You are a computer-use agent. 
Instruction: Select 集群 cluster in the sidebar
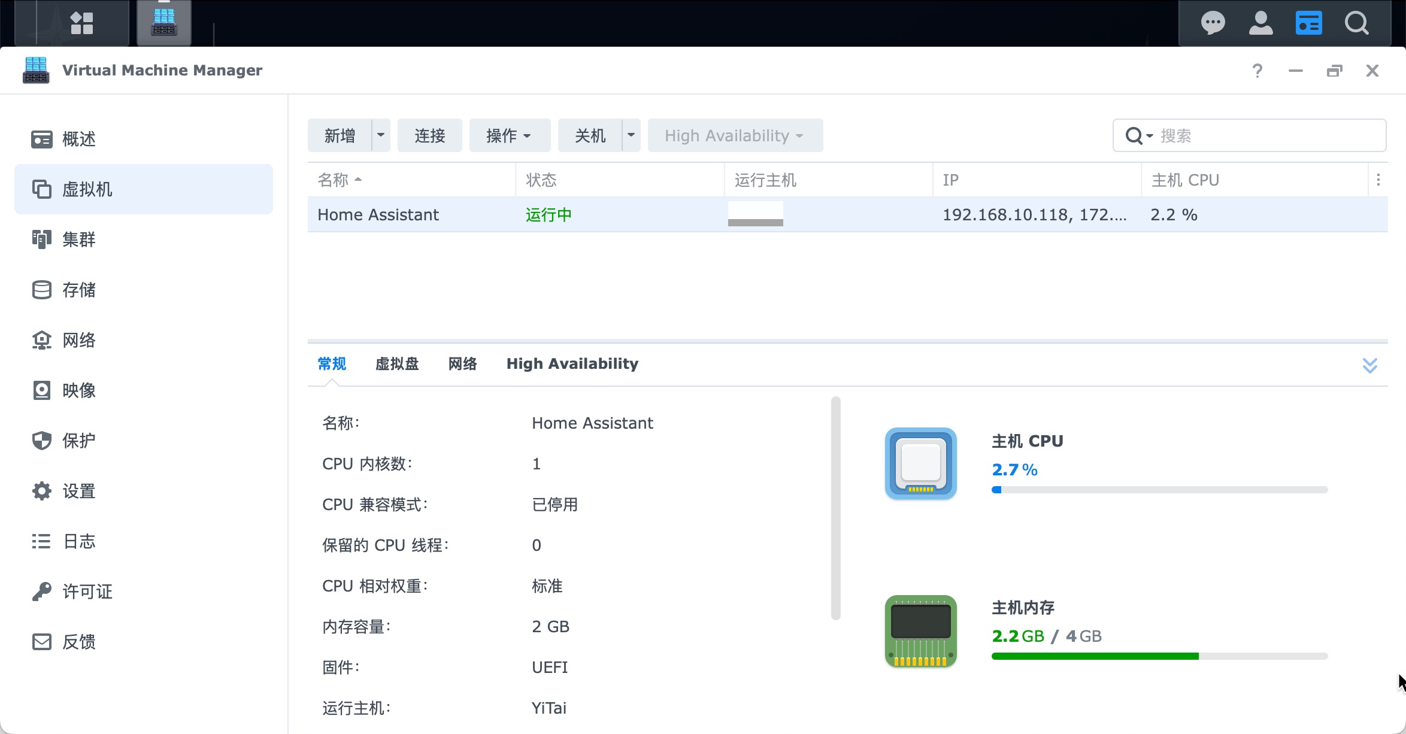click(78, 239)
